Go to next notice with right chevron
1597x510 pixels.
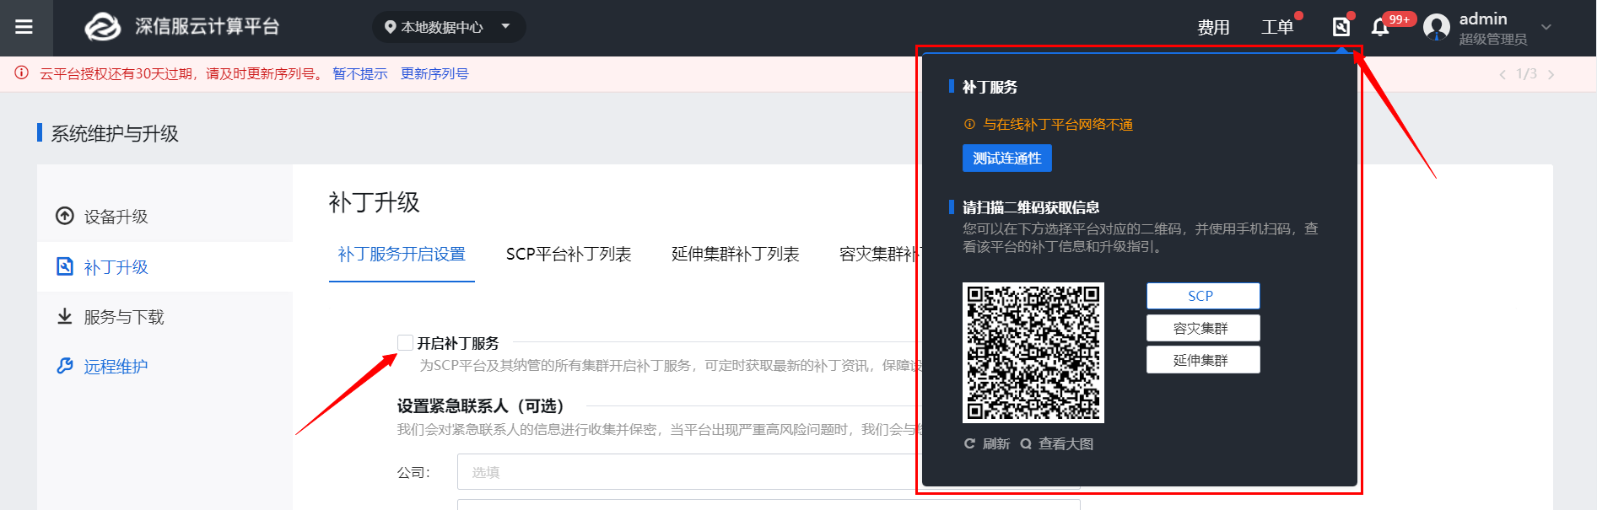(1551, 74)
